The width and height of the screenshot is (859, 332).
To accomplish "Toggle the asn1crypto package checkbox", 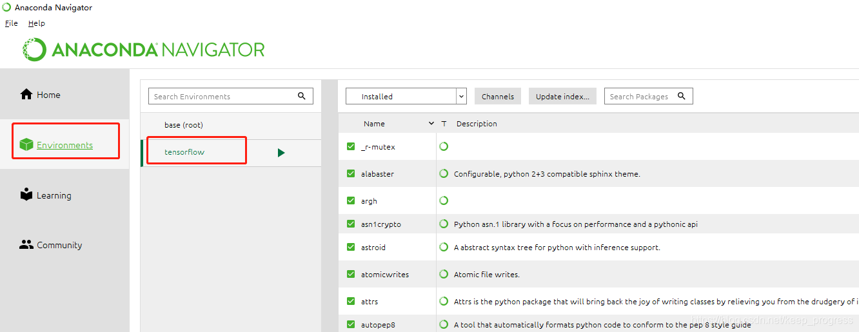I will pyautogui.click(x=351, y=224).
